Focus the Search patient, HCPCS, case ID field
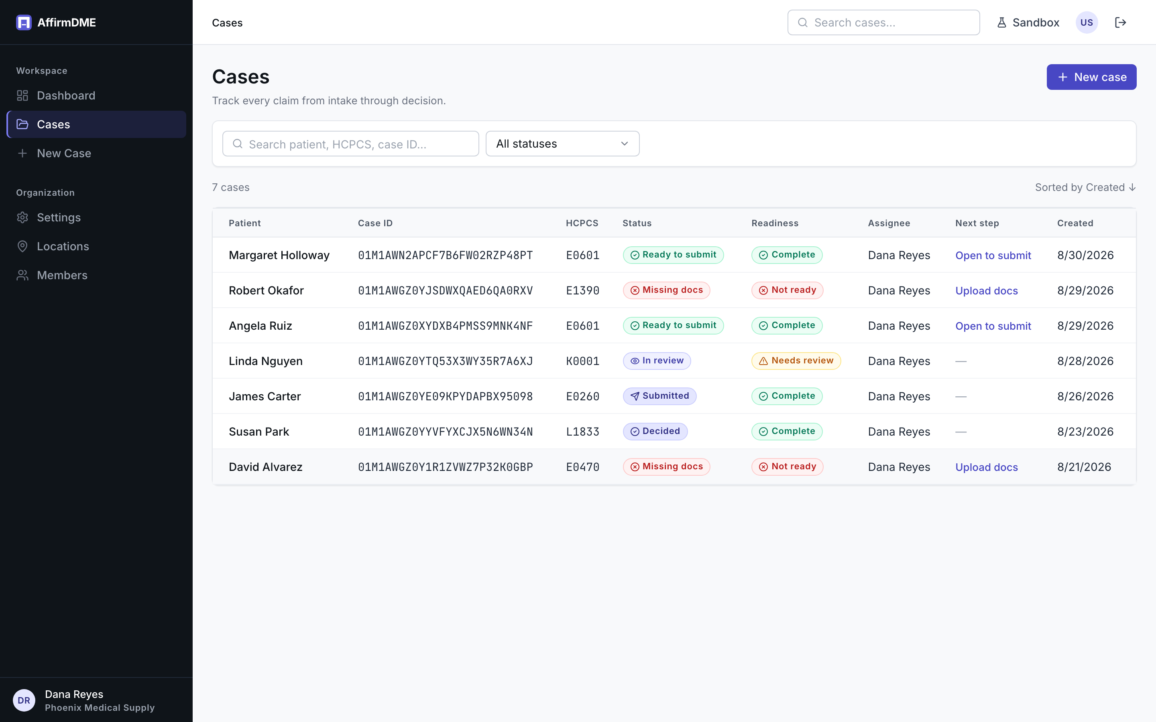Viewport: 1156px width, 722px height. tap(351, 144)
